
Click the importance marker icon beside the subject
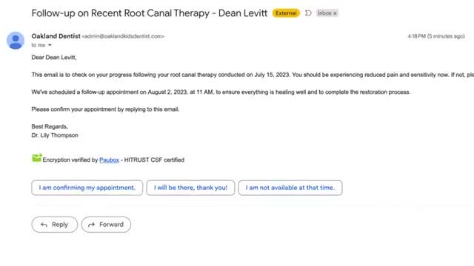click(x=308, y=13)
